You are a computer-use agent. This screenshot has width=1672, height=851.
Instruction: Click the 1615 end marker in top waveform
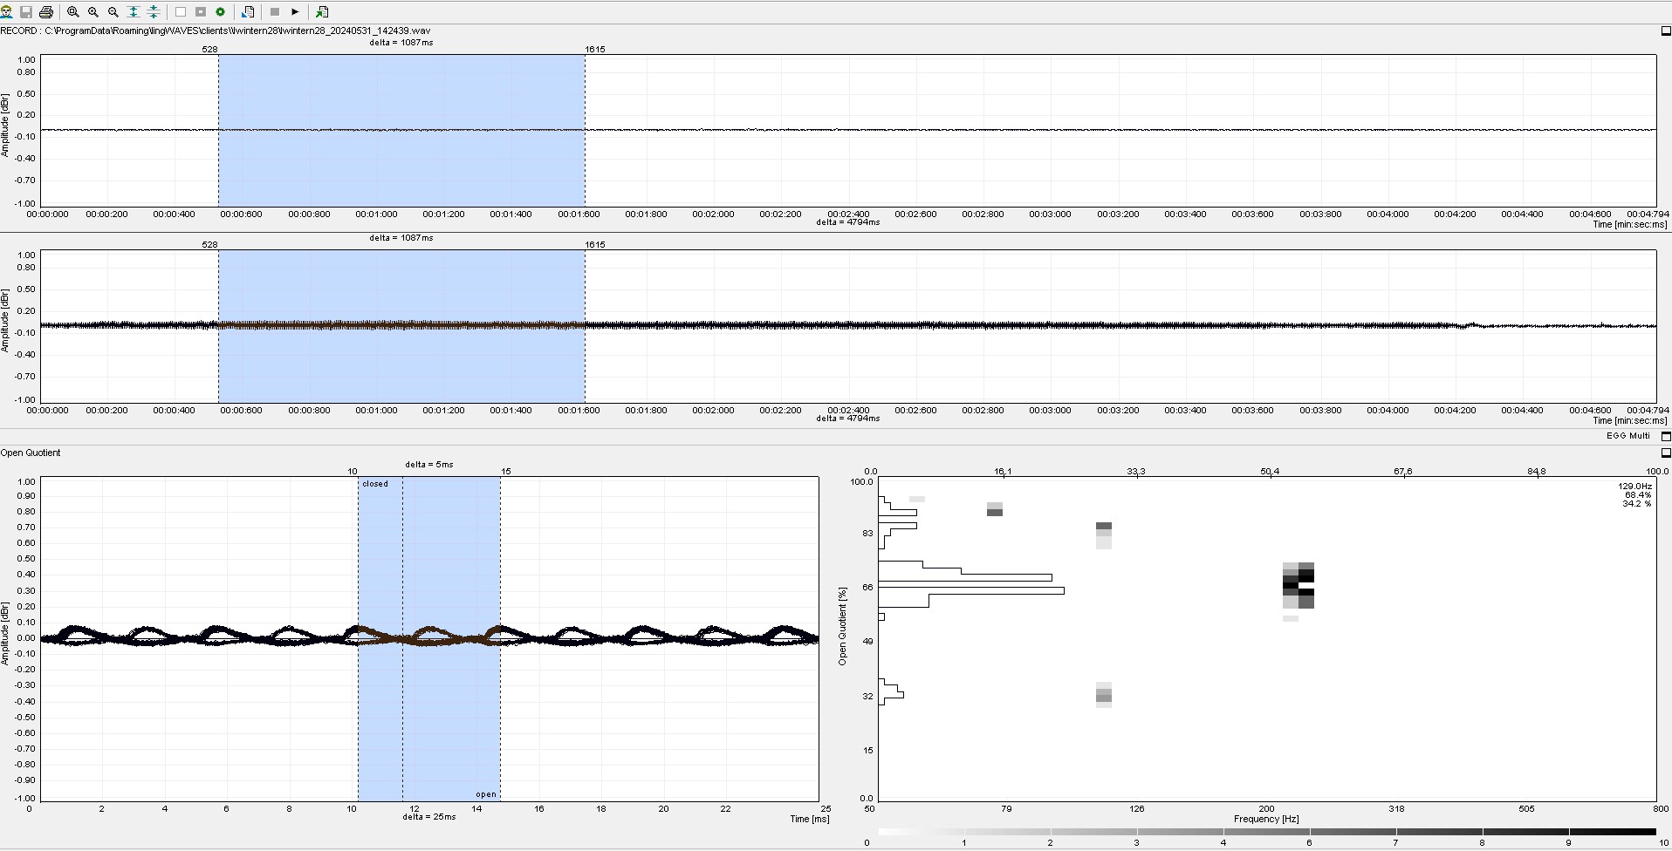[595, 50]
